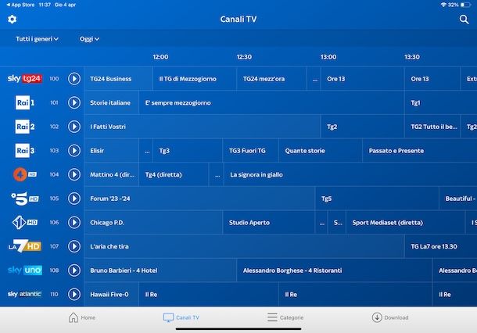Switch to the Canali TV tab

click(x=181, y=317)
